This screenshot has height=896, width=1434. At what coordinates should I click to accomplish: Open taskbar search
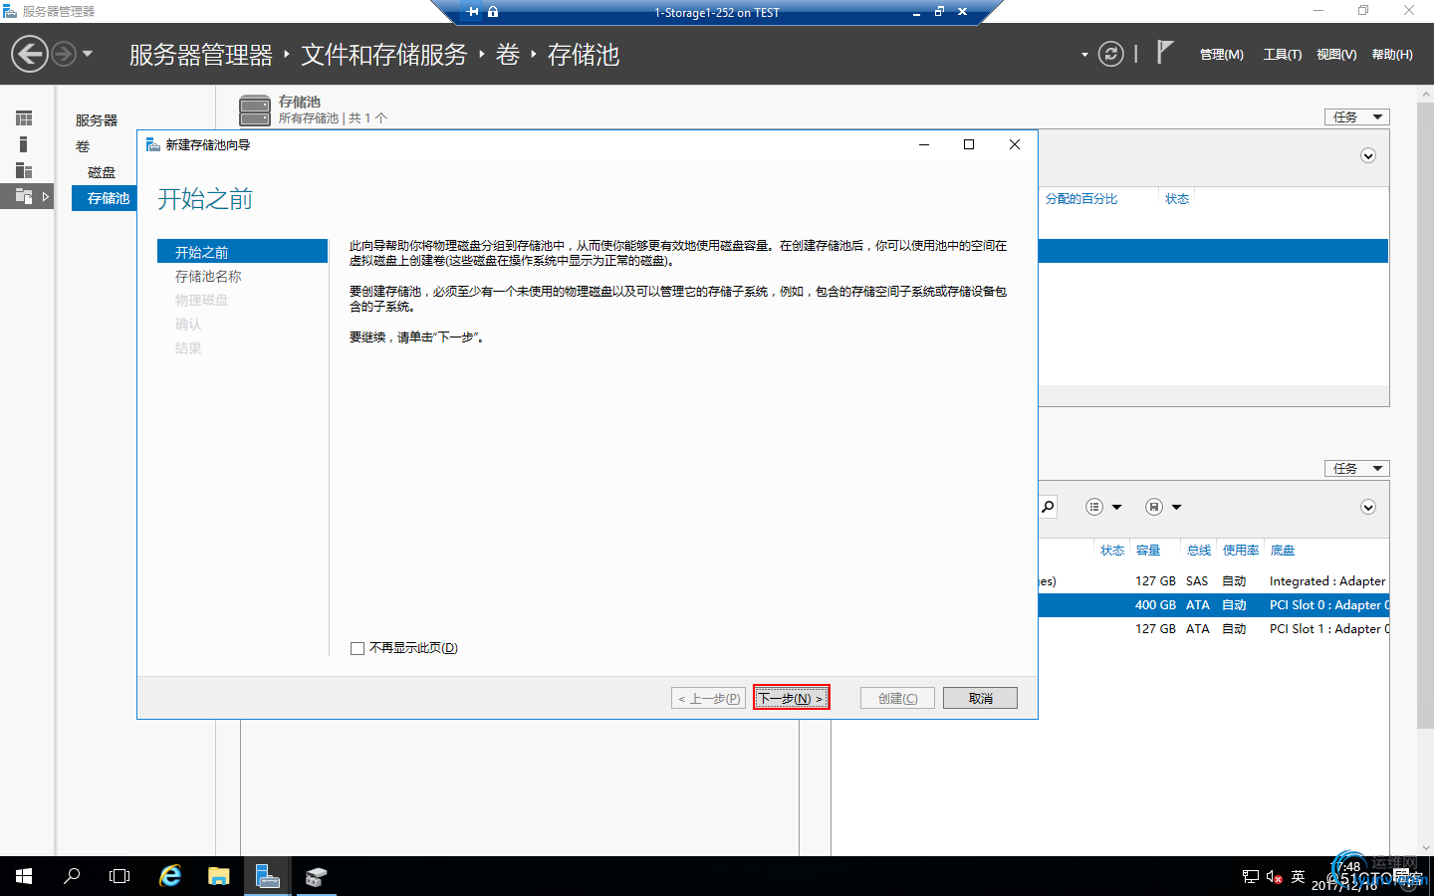tap(72, 876)
